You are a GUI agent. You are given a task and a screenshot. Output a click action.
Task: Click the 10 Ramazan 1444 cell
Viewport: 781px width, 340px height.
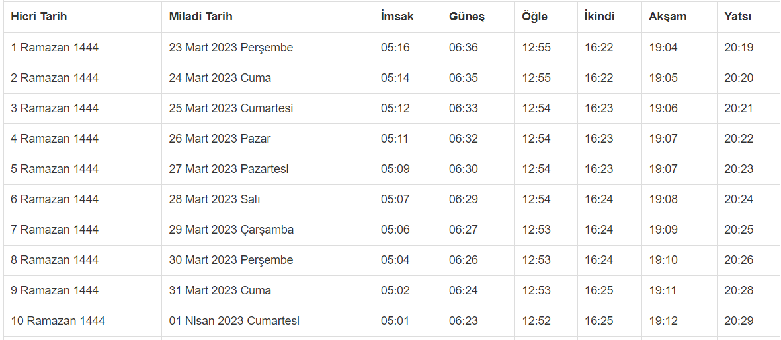coord(58,321)
